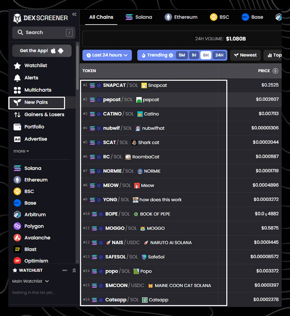Open the Last 24 hours dropdown

(x=107, y=55)
